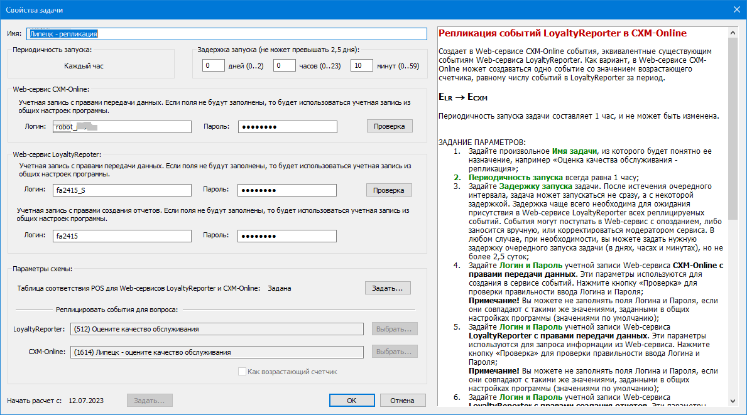
Task: Click the help panel scrollbar down arrow
Action: (733, 401)
